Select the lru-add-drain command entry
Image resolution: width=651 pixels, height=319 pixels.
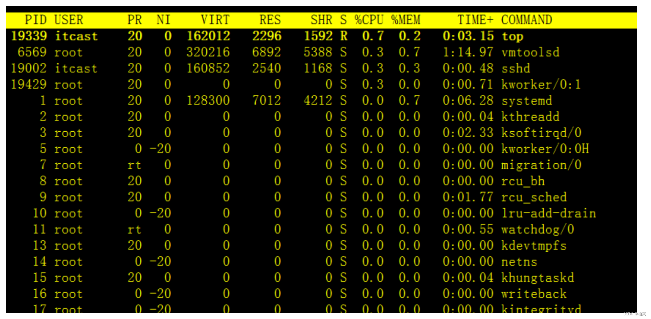pyautogui.click(x=549, y=214)
